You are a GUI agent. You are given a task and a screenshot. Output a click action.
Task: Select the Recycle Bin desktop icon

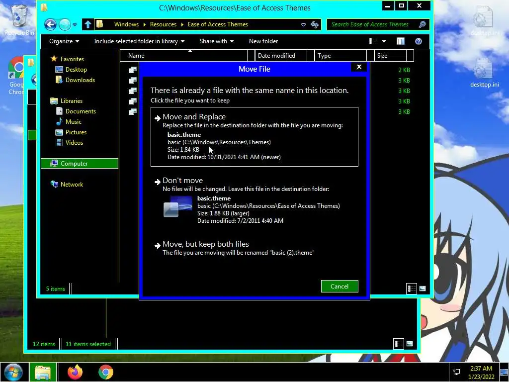click(x=19, y=19)
